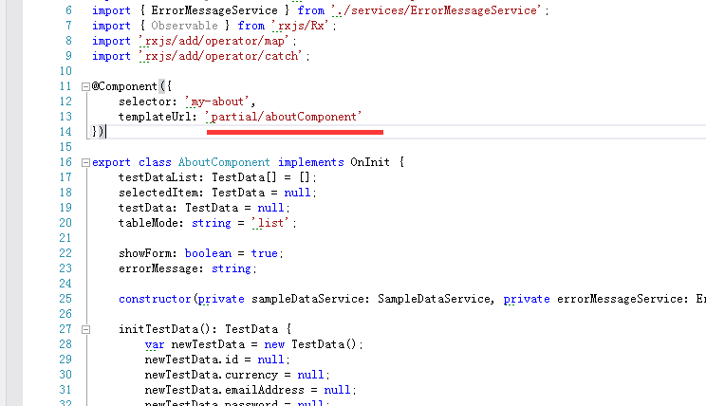706x406 pixels.
Task: Click the 'rxjs/Rx' module string
Action: tap(300, 26)
